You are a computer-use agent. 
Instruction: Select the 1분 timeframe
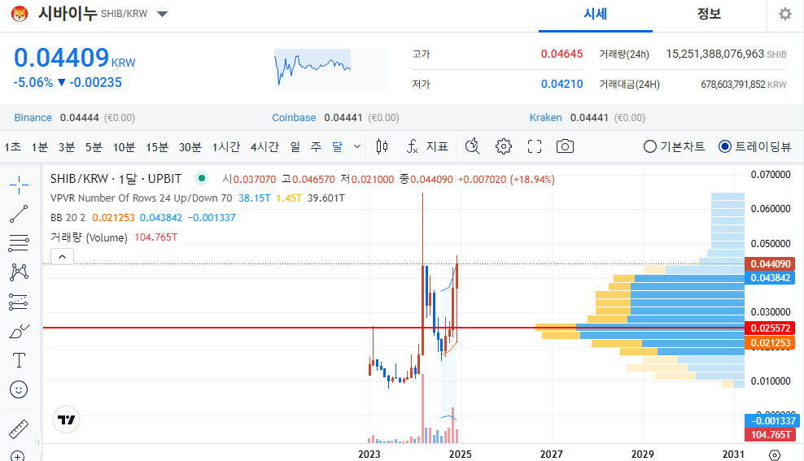40,147
